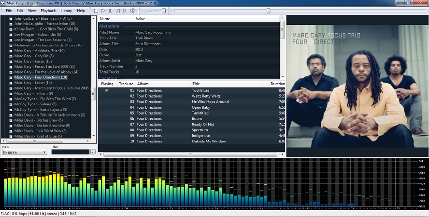Select Marc Cary - Trillium (9) in library

click(x=33, y=93)
